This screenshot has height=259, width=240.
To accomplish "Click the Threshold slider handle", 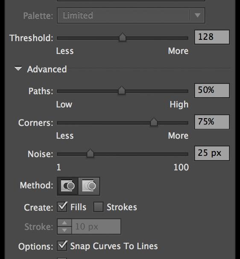I will tap(123, 37).
